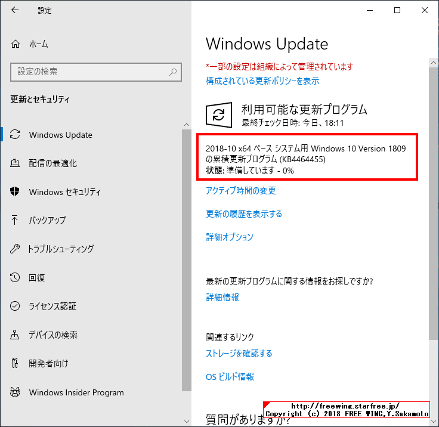The height and width of the screenshot is (427, 439).
Task: Select Windows Update menu entry
Action: click(60, 135)
